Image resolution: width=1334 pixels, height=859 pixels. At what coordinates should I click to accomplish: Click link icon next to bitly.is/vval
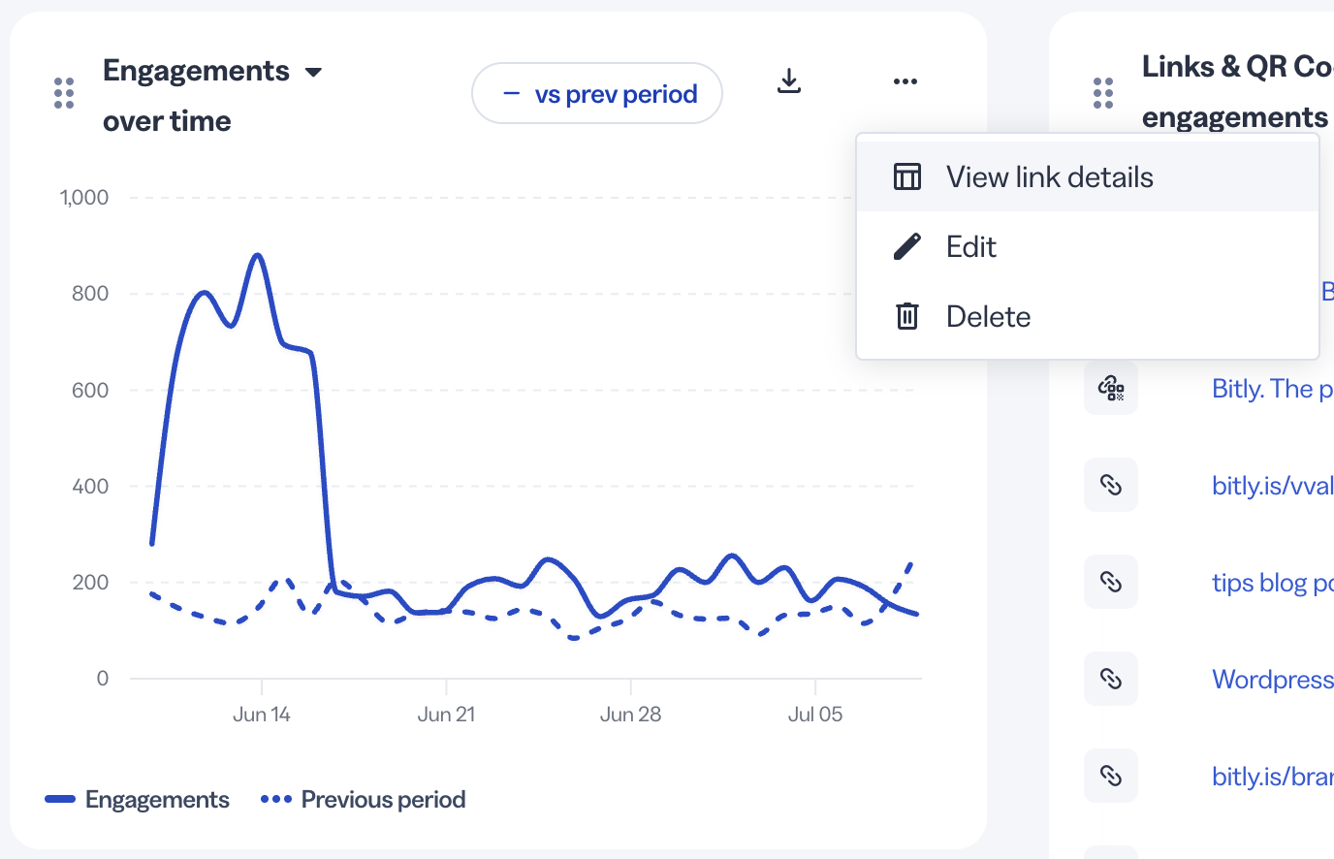[x=1111, y=485]
